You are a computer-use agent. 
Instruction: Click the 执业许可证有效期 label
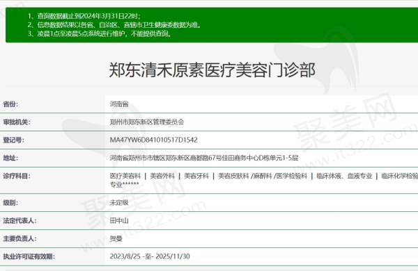coord(29,256)
